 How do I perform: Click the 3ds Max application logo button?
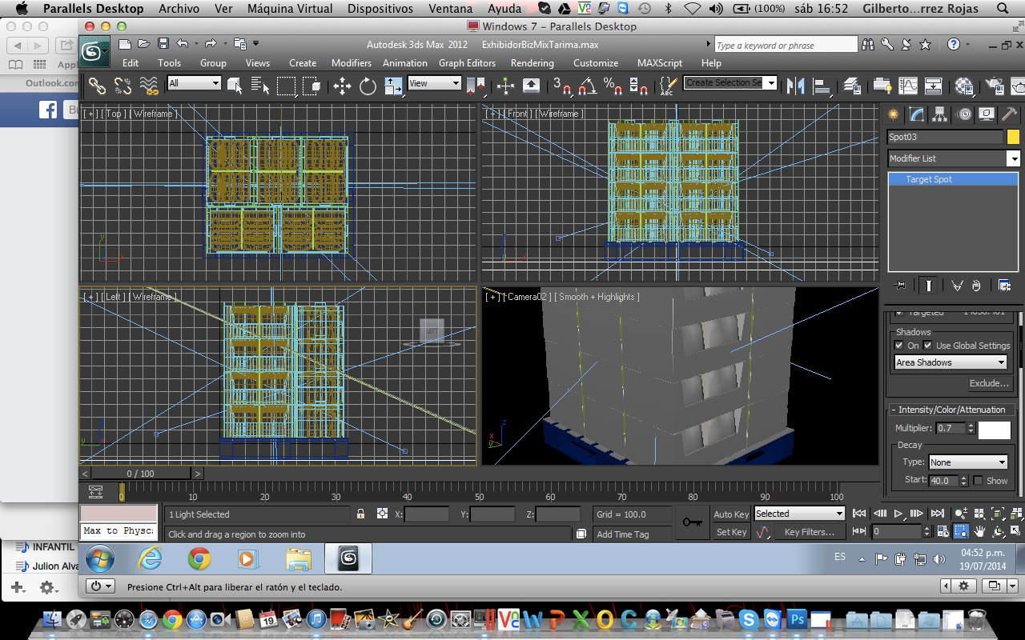(94, 52)
